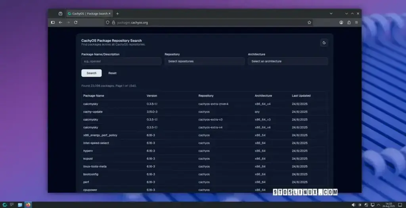Reload the page
Viewport: 406px width, 208px height.
click(76, 23)
